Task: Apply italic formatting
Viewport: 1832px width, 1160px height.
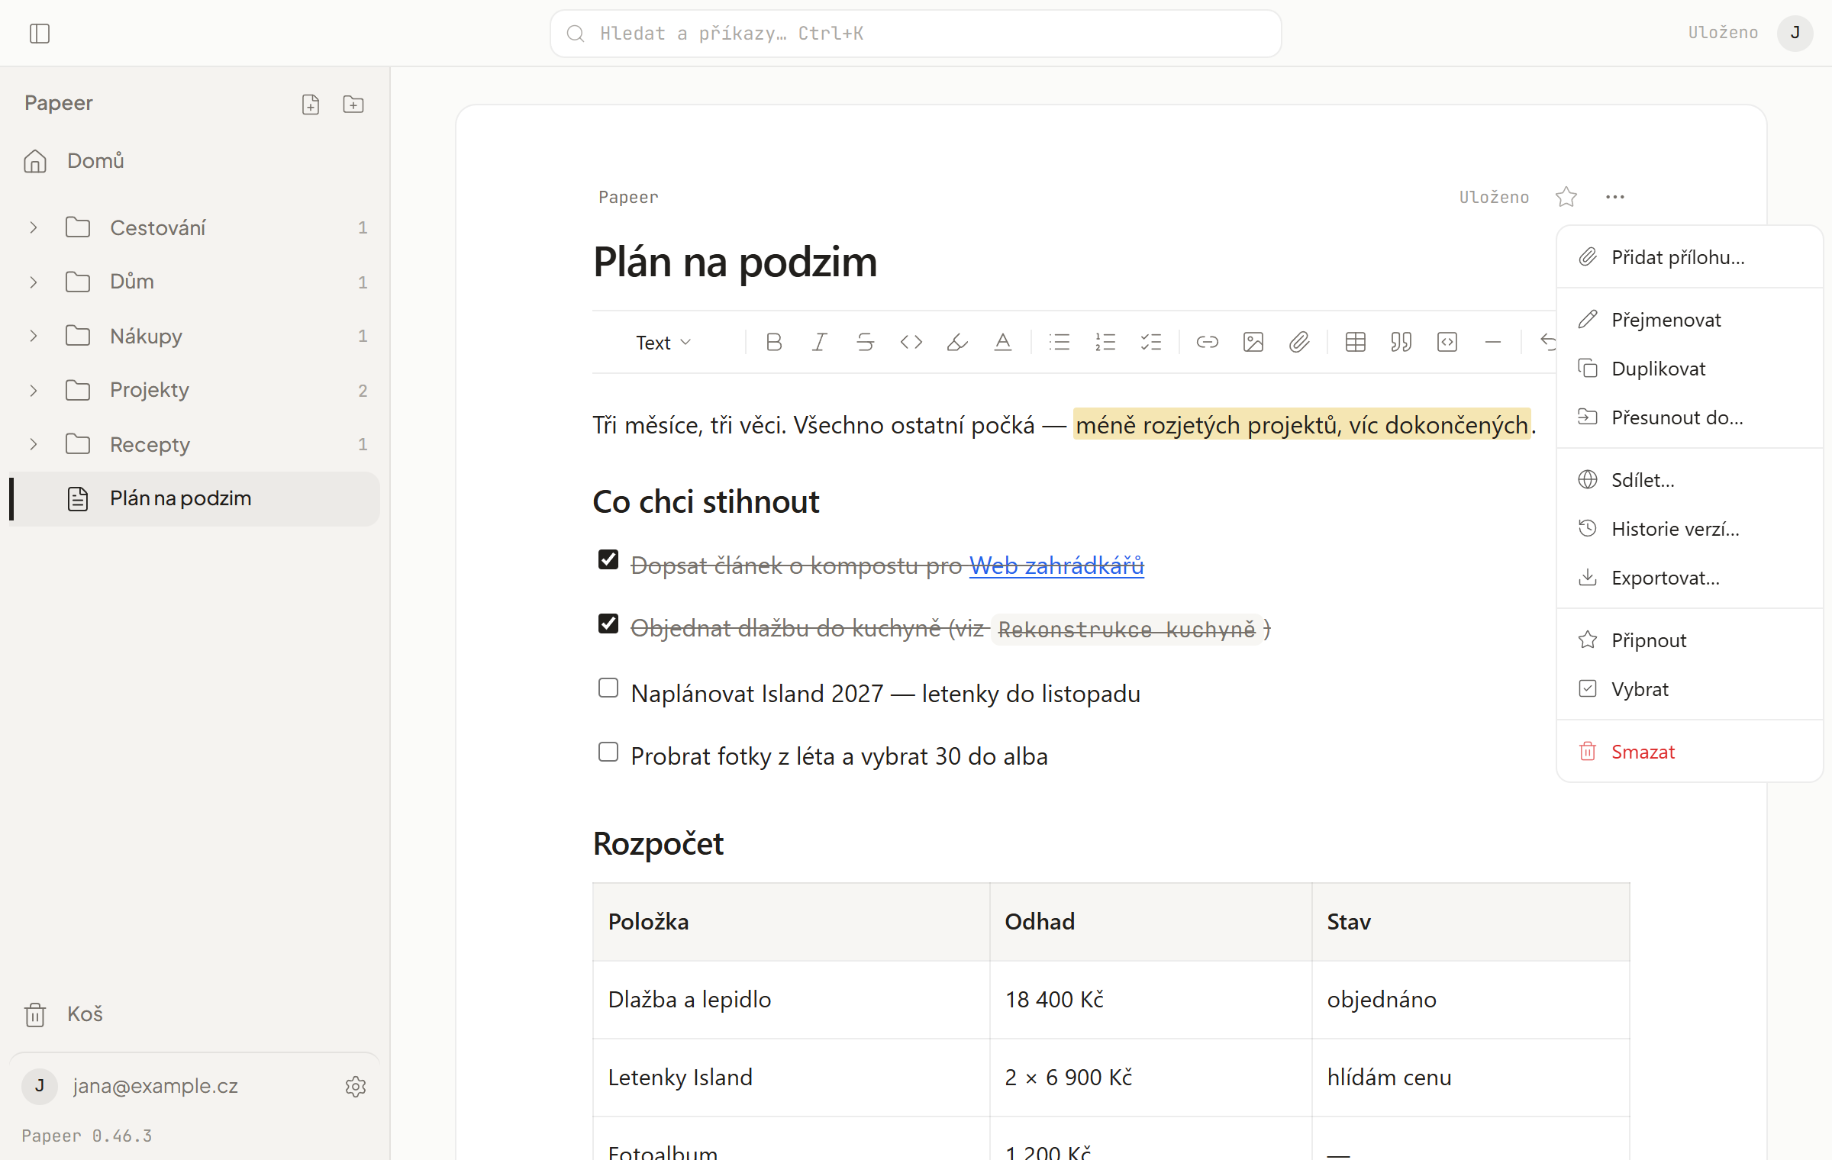Action: pos(820,342)
